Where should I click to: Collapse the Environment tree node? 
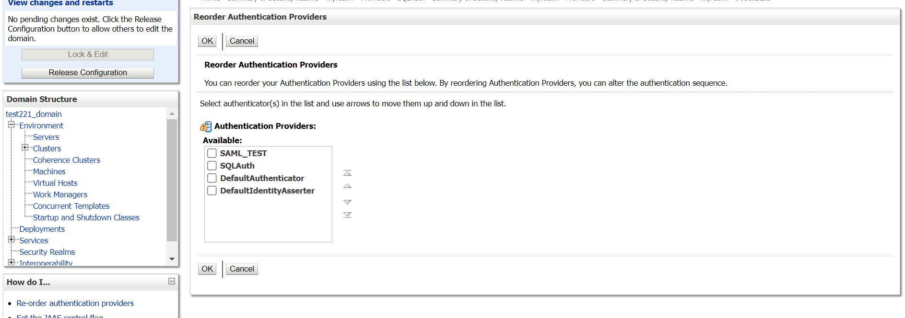(12, 124)
